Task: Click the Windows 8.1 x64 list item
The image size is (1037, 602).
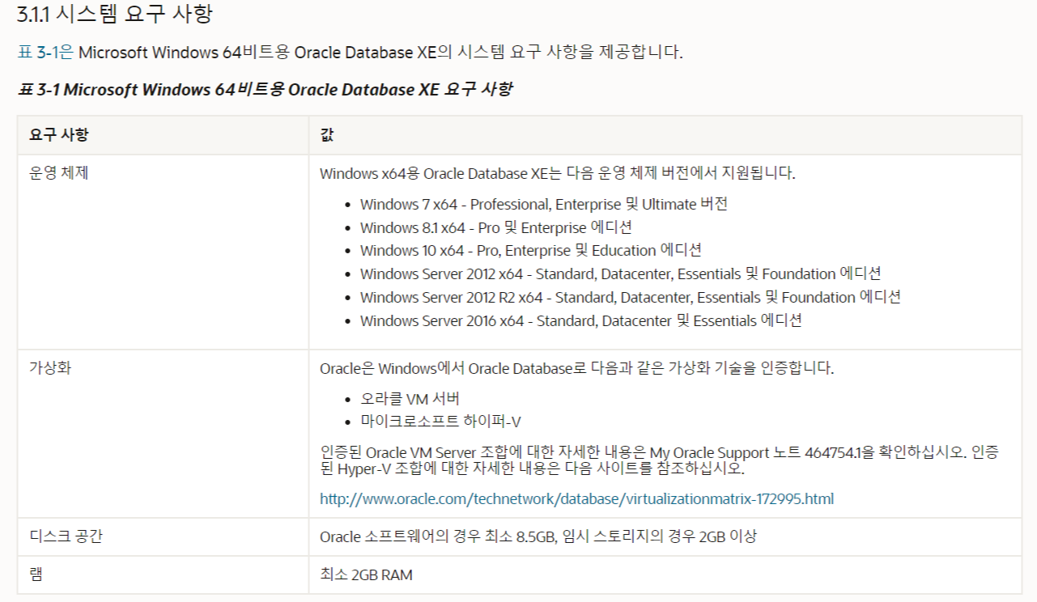Action: tap(496, 227)
